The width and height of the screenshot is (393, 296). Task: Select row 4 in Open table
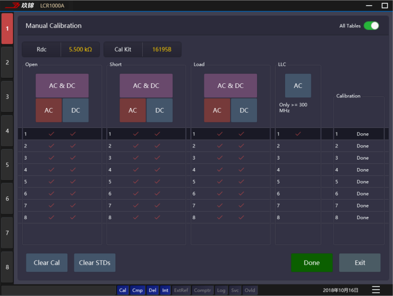(62, 170)
